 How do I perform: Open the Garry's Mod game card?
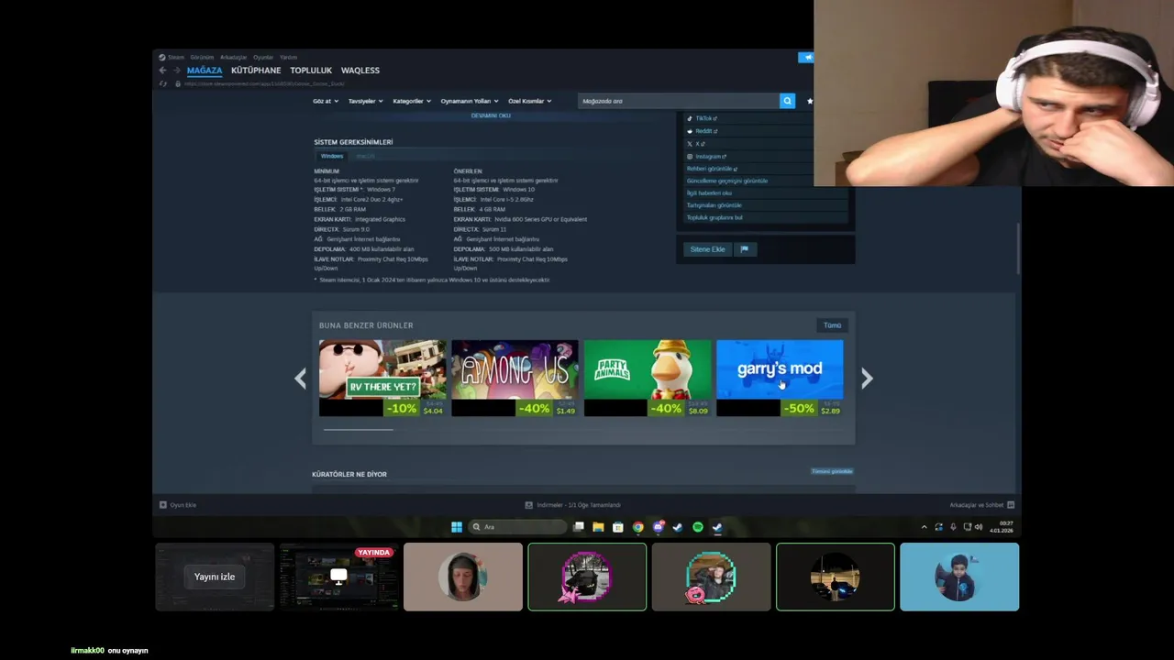780,378
